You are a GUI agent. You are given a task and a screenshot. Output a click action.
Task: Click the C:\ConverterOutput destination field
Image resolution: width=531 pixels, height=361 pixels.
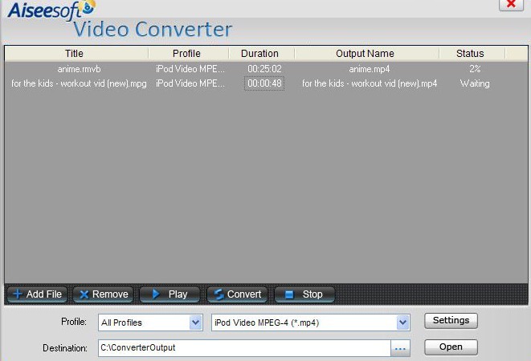click(x=244, y=348)
